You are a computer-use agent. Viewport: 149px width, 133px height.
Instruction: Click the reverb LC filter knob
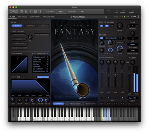102,50
